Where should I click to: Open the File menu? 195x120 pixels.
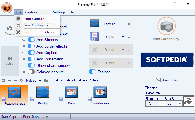click(x=18, y=12)
